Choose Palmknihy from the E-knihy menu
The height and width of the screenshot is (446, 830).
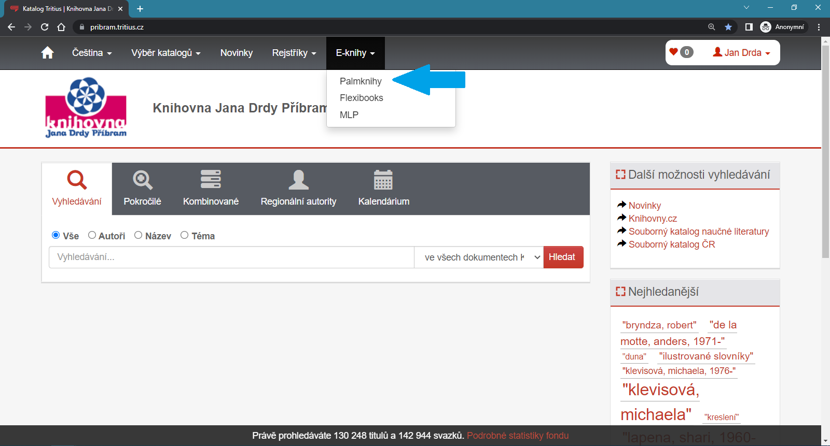coord(361,81)
